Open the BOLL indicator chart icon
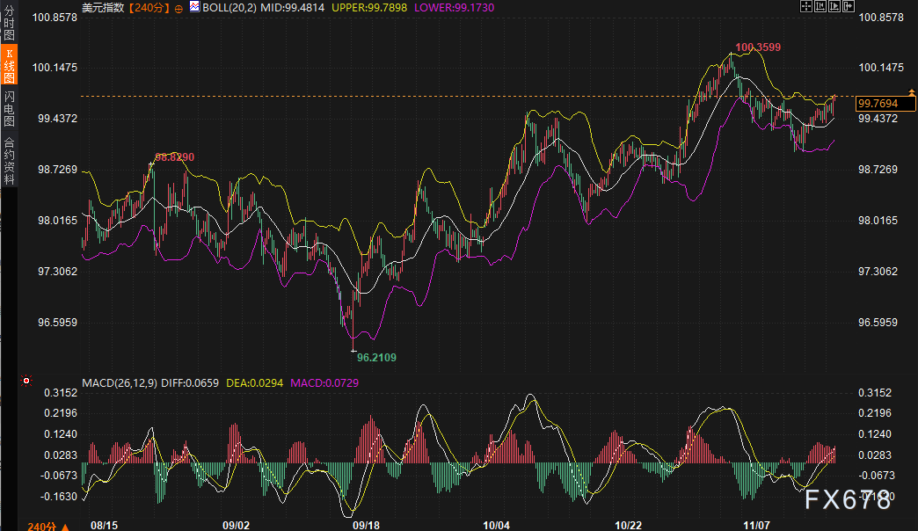The image size is (918, 531). point(194,7)
